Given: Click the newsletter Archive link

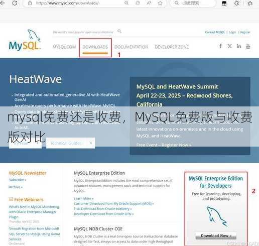Looking at the screenshot, I should 16,187.
